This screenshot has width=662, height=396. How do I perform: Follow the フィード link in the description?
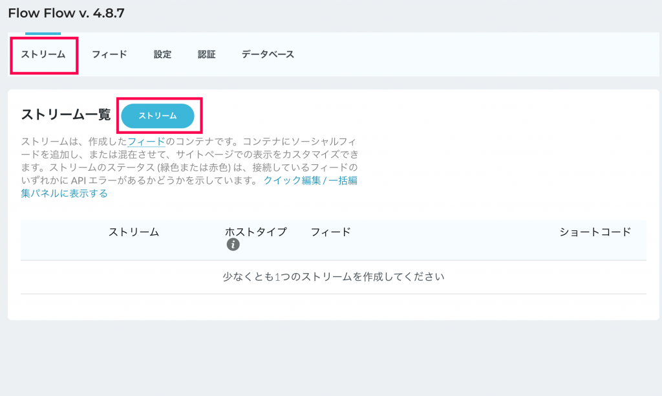(146, 141)
